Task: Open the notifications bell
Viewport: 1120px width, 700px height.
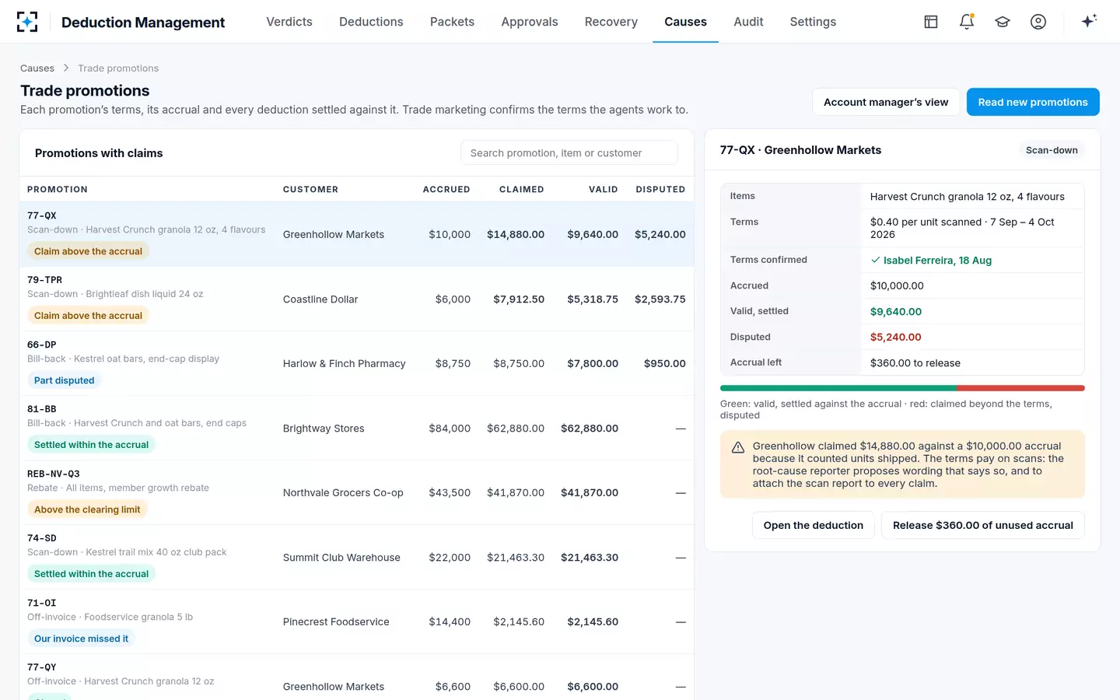Action: tap(967, 22)
